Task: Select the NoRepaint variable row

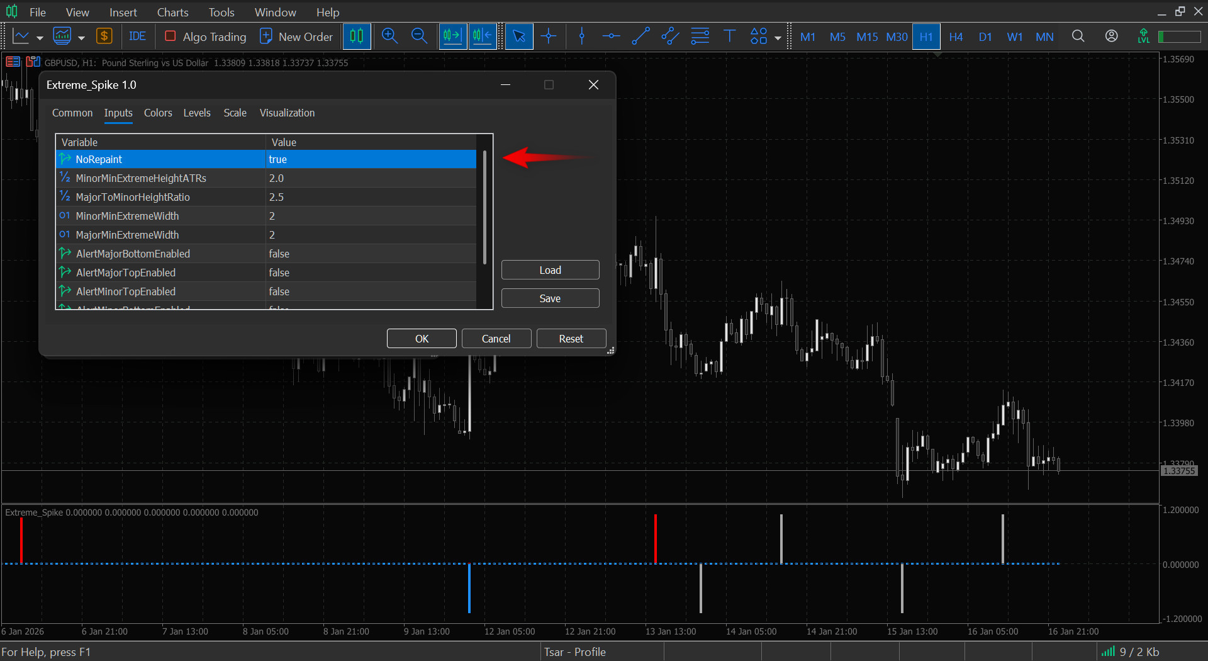Action: point(266,159)
